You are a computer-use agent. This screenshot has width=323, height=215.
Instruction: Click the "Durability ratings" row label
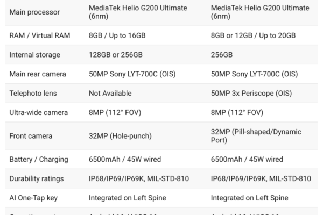click(x=37, y=178)
